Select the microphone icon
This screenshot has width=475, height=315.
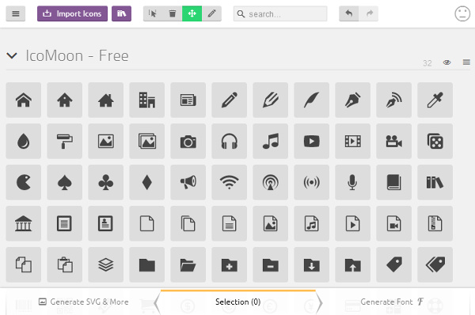click(x=352, y=182)
